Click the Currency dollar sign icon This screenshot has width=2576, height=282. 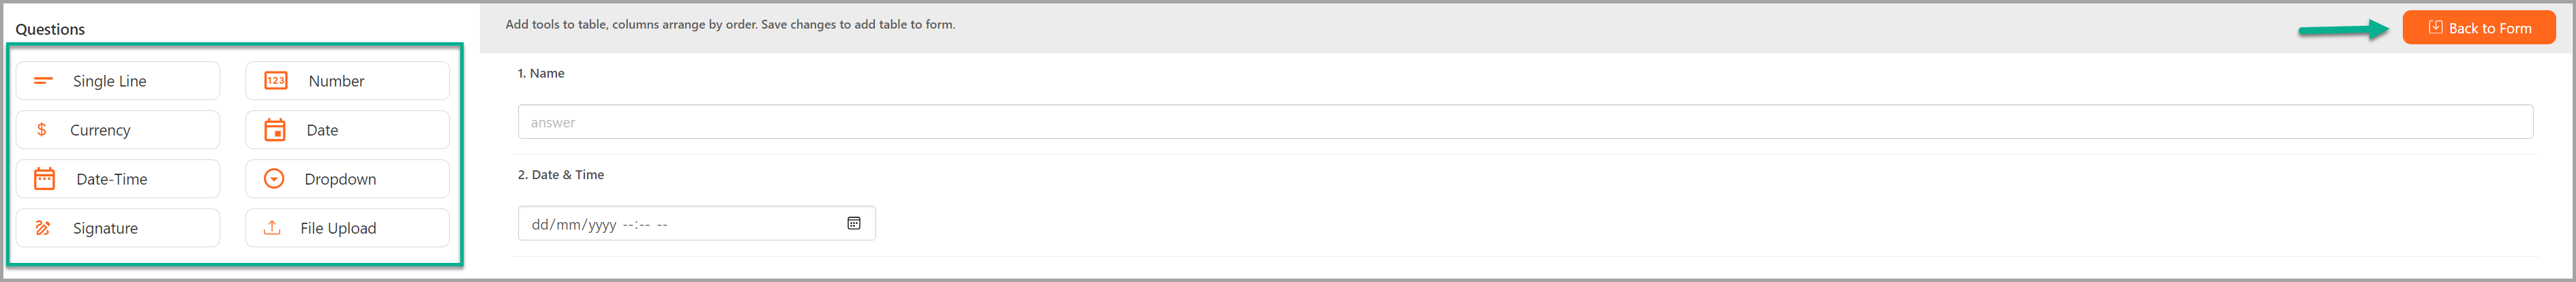tap(42, 130)
